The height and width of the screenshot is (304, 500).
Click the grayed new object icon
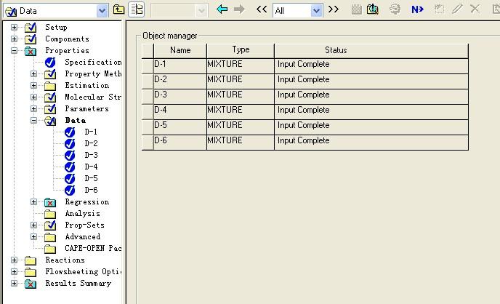tap(439, 9)
